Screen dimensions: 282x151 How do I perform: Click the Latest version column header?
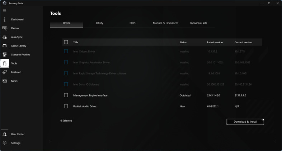[215, 42]
